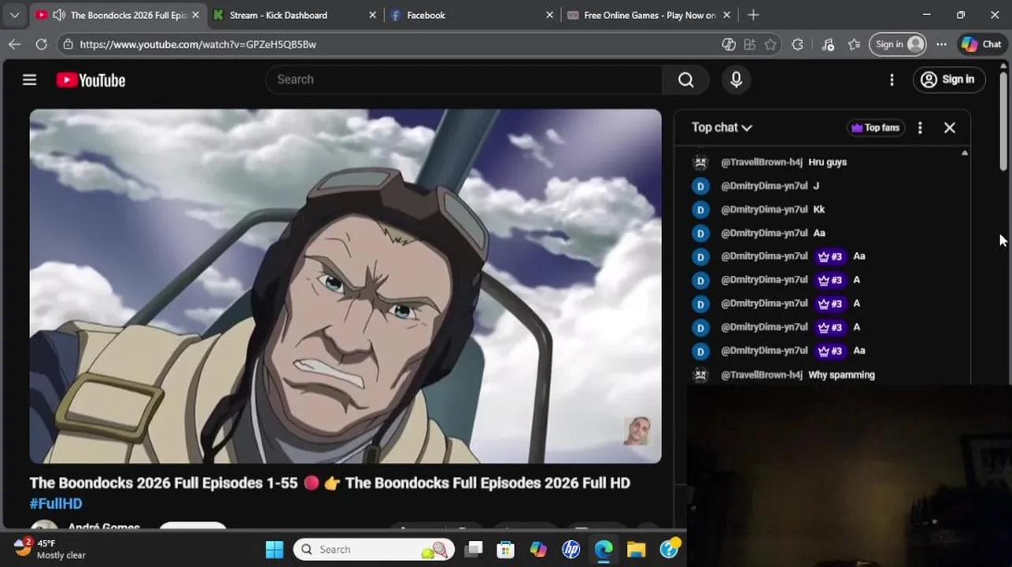Click the chat scroll-up arrow
The image size is (1012, 567).
[x=965, y=153]
